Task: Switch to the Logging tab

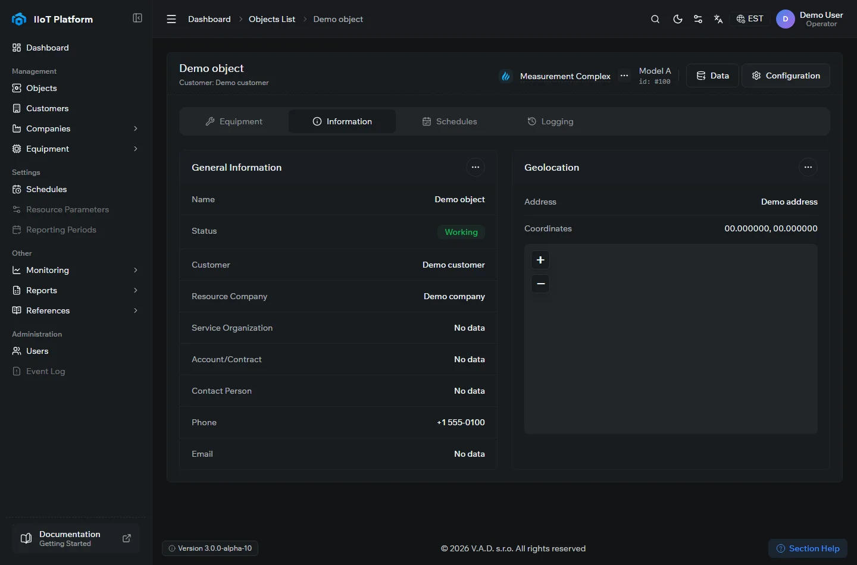Action: [551, 121]
